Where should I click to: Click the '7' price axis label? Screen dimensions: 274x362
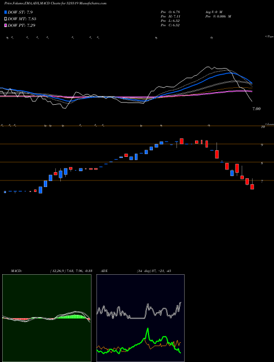coord(262,182)
